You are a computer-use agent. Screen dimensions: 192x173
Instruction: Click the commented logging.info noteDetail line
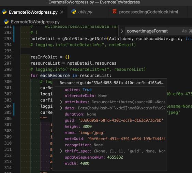tap(83, 45)
